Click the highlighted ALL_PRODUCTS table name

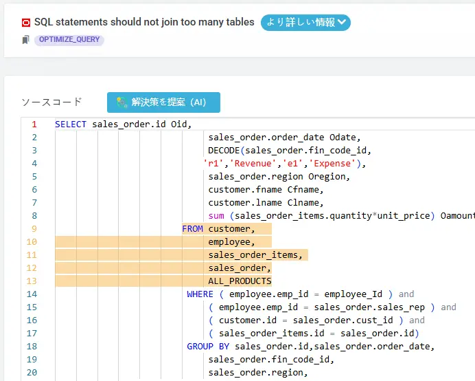(240, 281)
